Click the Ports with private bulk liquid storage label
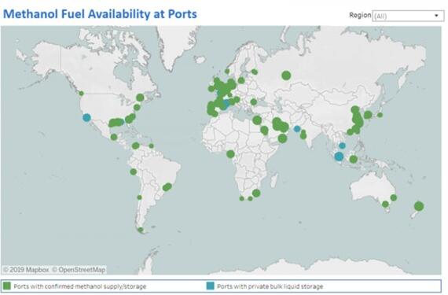The width and height of the screenshot is (448, 295). (270, 286)
